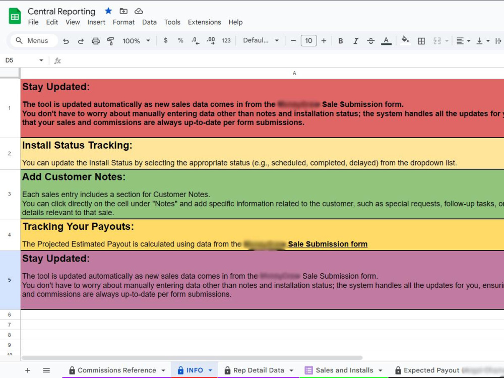The width and height of the screenshot is (504, 378).
Task: Open the Sale Submission form link
Action: coord(328,244)
